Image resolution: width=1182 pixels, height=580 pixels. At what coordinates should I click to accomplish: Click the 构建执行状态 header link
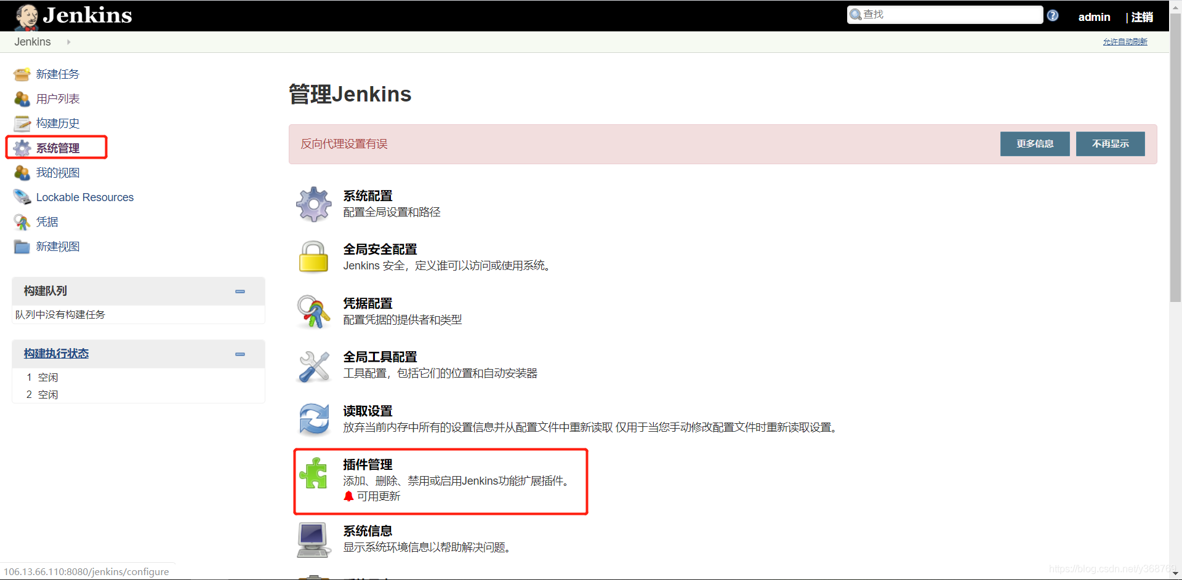[56, 354]
